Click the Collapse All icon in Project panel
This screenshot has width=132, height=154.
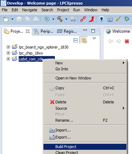pyautogui.click(x=76, y=40)
